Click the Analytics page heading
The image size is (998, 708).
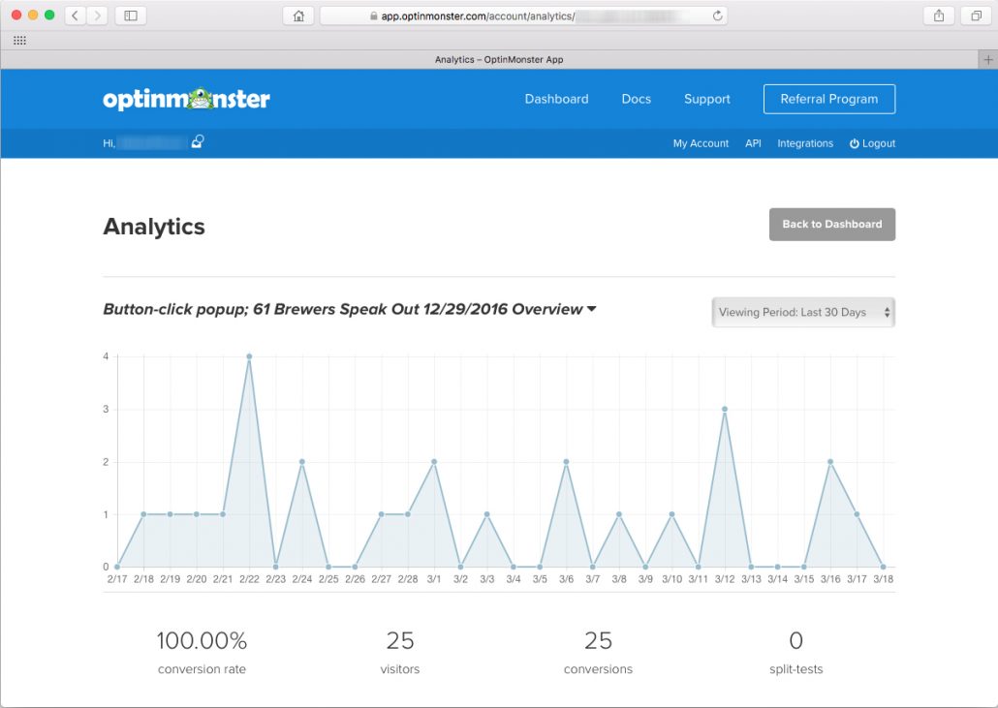click(154, 227)
